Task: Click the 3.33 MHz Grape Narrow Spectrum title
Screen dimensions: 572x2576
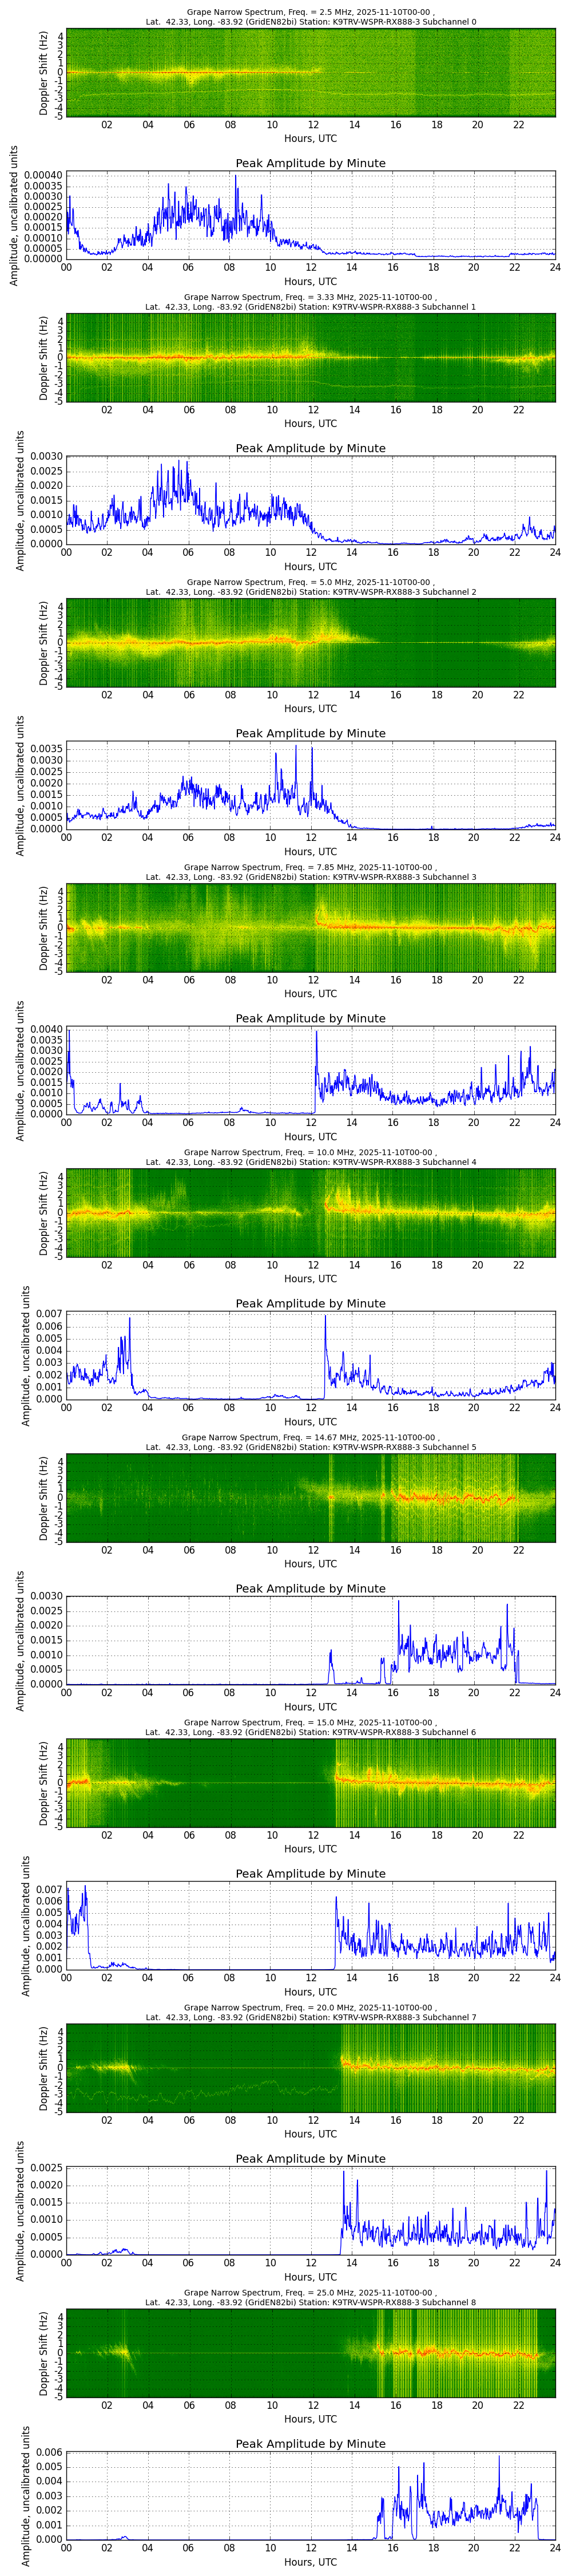Action: point(311,297)
